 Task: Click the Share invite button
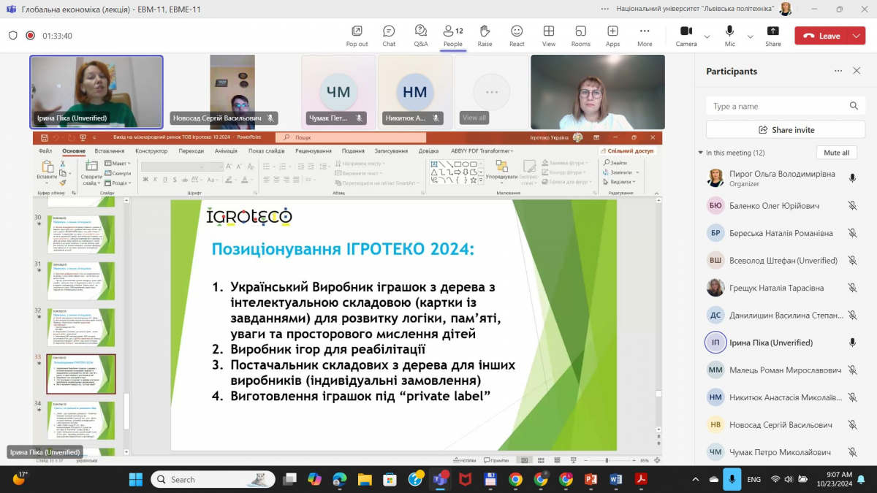click(786, 130)
